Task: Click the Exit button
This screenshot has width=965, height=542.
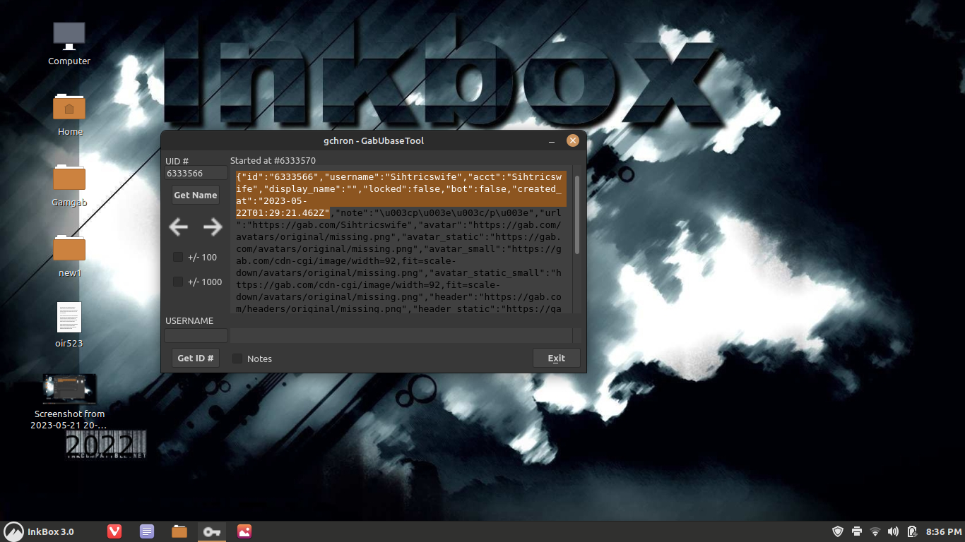Action: point(557,358)
